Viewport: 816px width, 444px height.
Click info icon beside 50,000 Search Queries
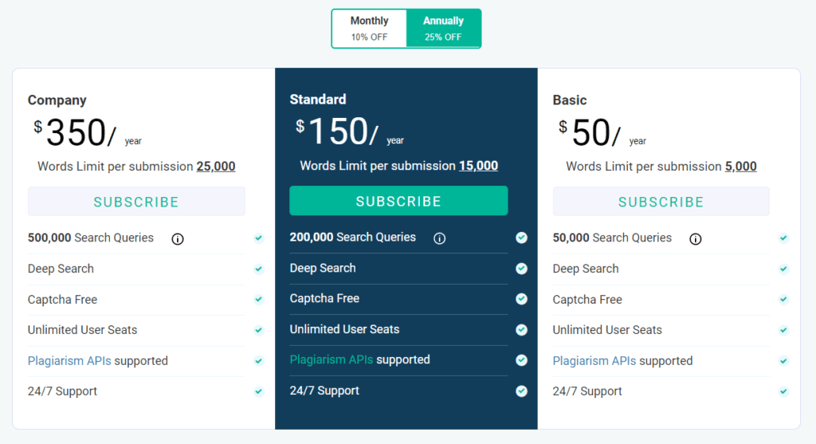695,238
